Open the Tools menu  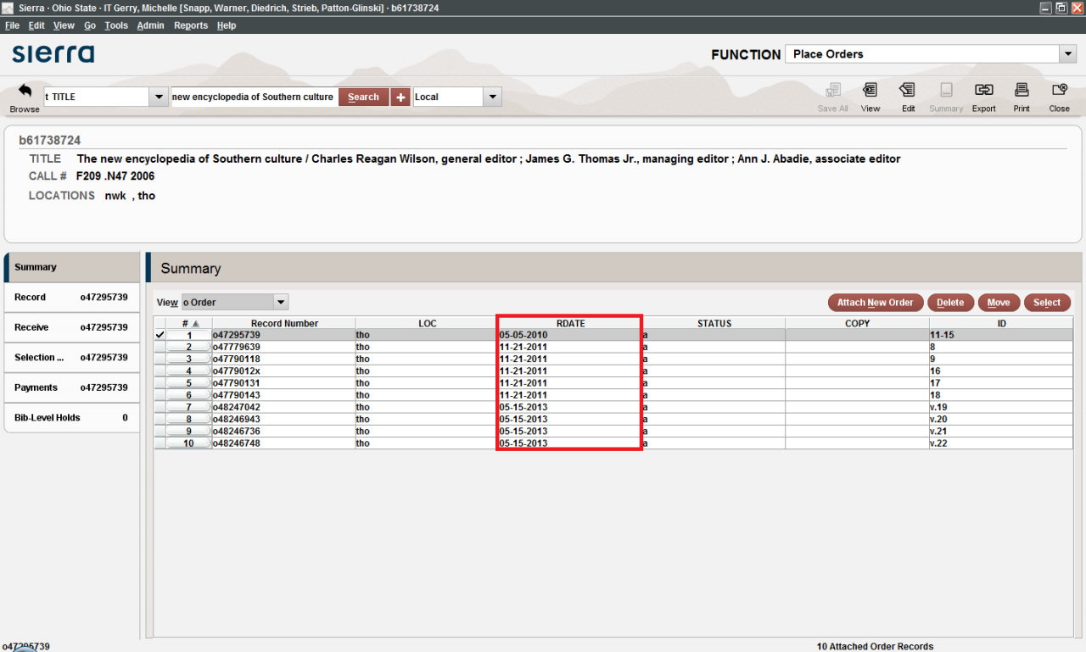coord(116,25)
